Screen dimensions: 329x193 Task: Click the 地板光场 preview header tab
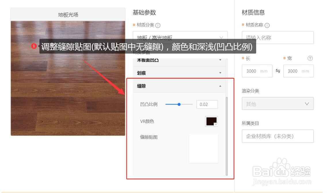click(x=68, y=15)
